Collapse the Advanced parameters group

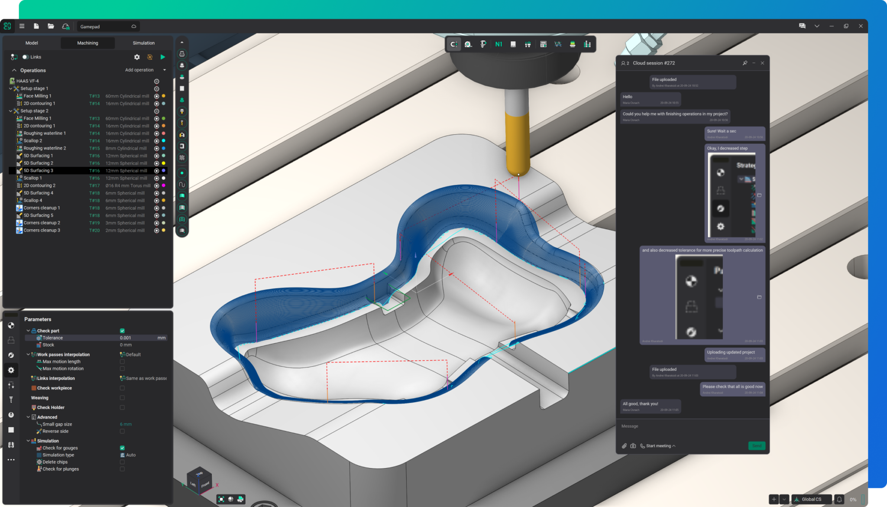tap(28, 417)
